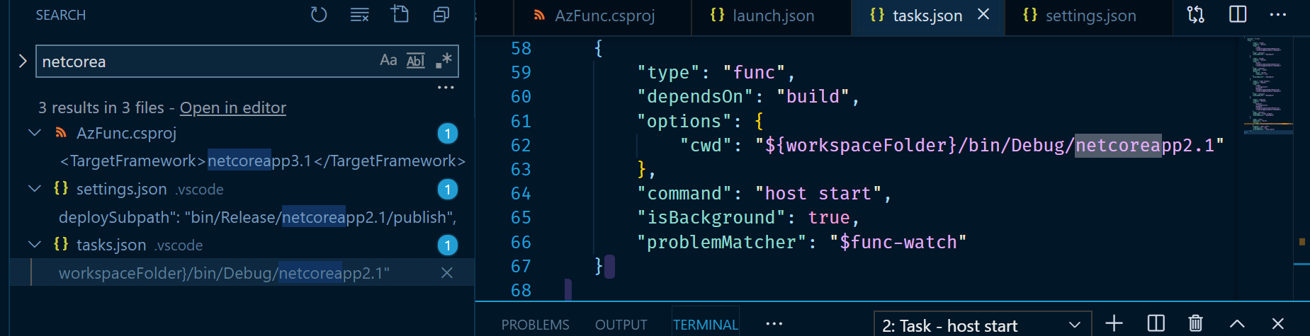Open results in editor link

(233, 108)
